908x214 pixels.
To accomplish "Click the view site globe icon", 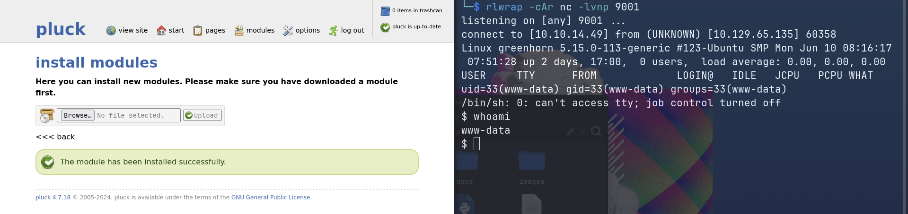I will click(x=111, y=31).
